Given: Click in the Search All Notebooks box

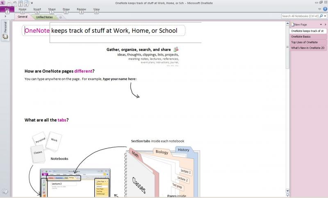Looking at the screenshot, I should pyautogui.click(x=300, y=16).
